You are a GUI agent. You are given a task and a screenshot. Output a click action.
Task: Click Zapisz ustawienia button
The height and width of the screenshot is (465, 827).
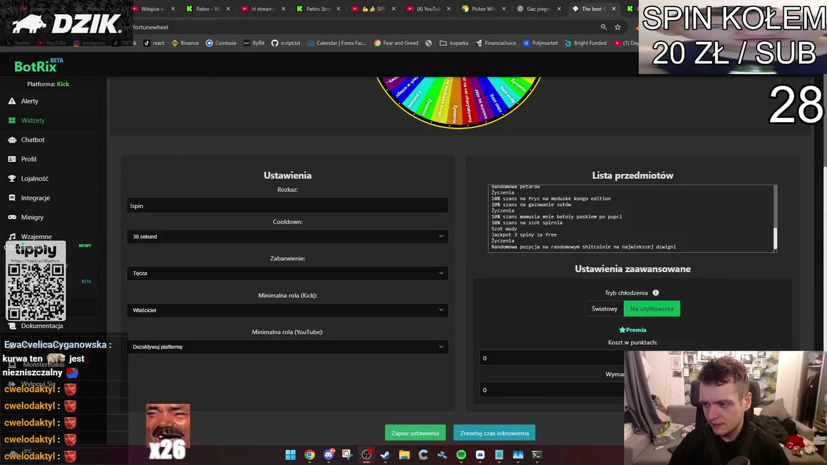pos(415,433)
